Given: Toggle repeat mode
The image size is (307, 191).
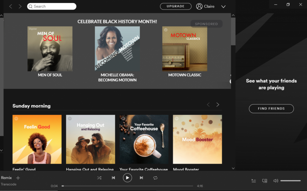Looking at the screenshot, I should pos(155,178).
